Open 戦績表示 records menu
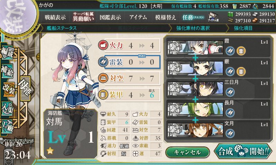The image size is (276, 165). pos(55,17)
